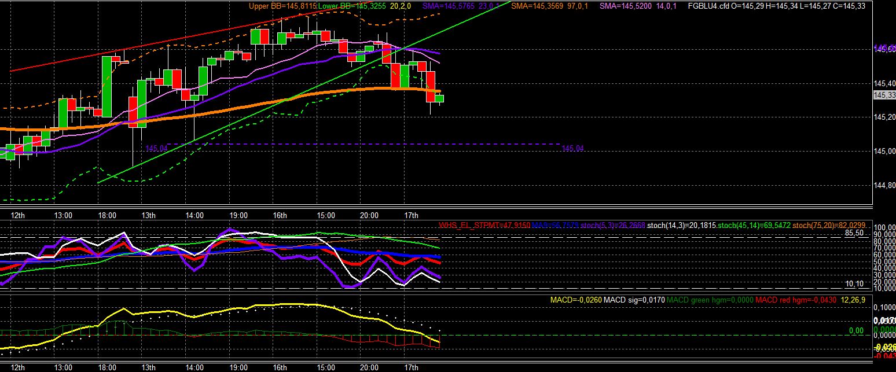Click the 13th date label under the price chart
Screen dimensions: 896x372
pos(148,215)
